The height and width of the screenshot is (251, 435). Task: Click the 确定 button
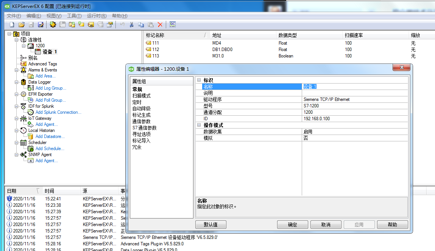pos(292,225)
